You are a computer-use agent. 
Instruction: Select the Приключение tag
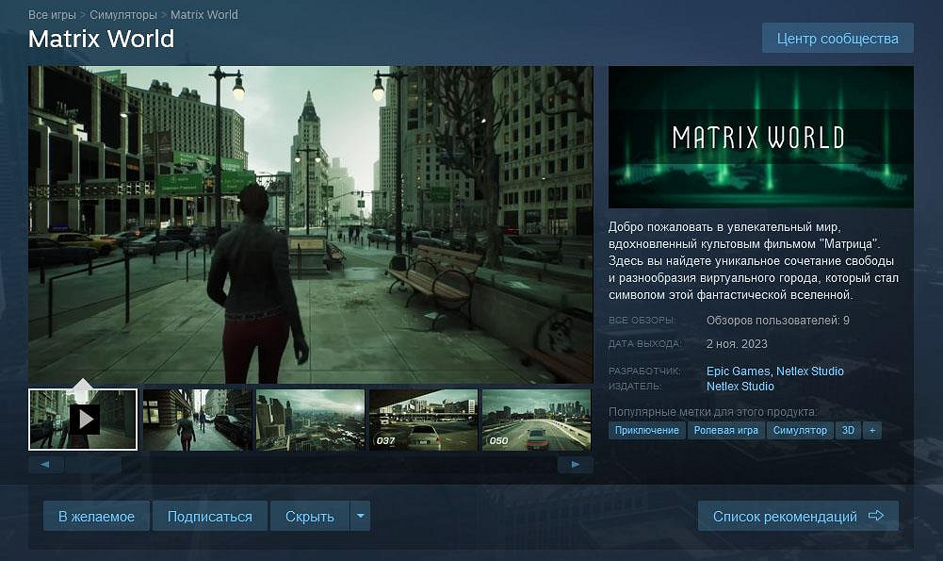coord(646,430)
